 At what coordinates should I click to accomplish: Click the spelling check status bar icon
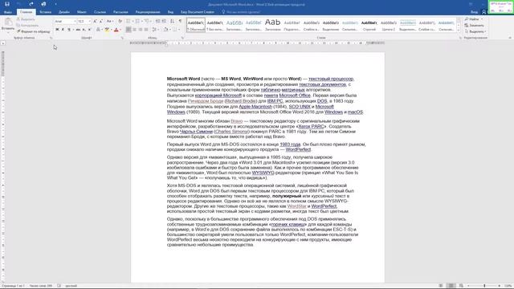(x=59, y=286)
